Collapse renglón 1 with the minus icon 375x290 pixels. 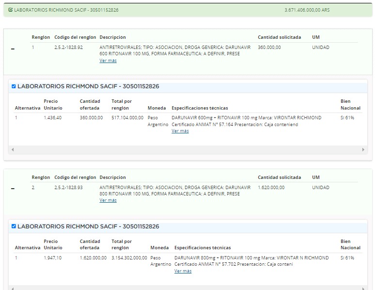[x=13, y=48]
